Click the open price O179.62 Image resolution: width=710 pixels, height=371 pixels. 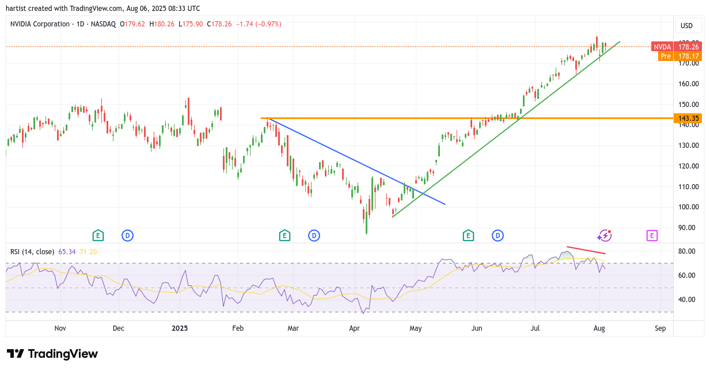tap(134, 24)
